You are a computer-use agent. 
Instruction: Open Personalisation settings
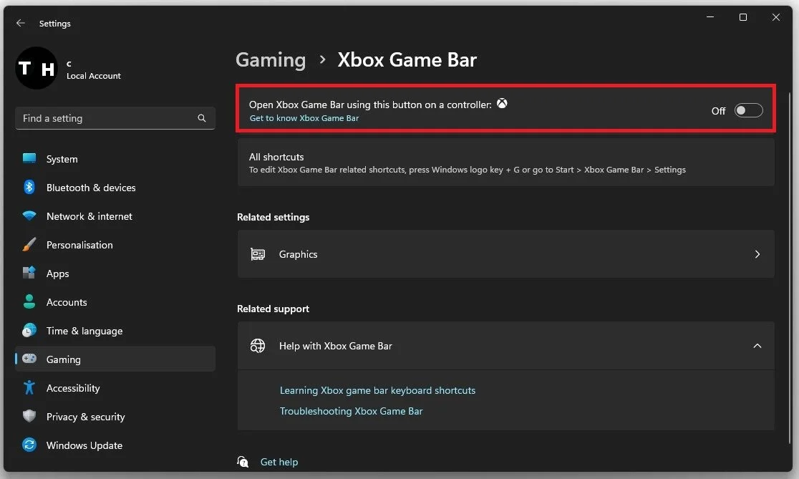tap(115, 245)
